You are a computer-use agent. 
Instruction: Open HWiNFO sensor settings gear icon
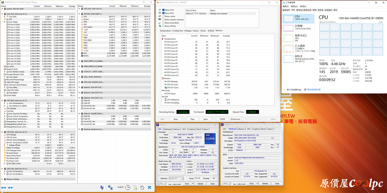coord(142,188)
